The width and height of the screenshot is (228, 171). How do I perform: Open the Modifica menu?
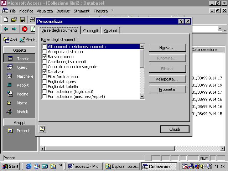26,11
